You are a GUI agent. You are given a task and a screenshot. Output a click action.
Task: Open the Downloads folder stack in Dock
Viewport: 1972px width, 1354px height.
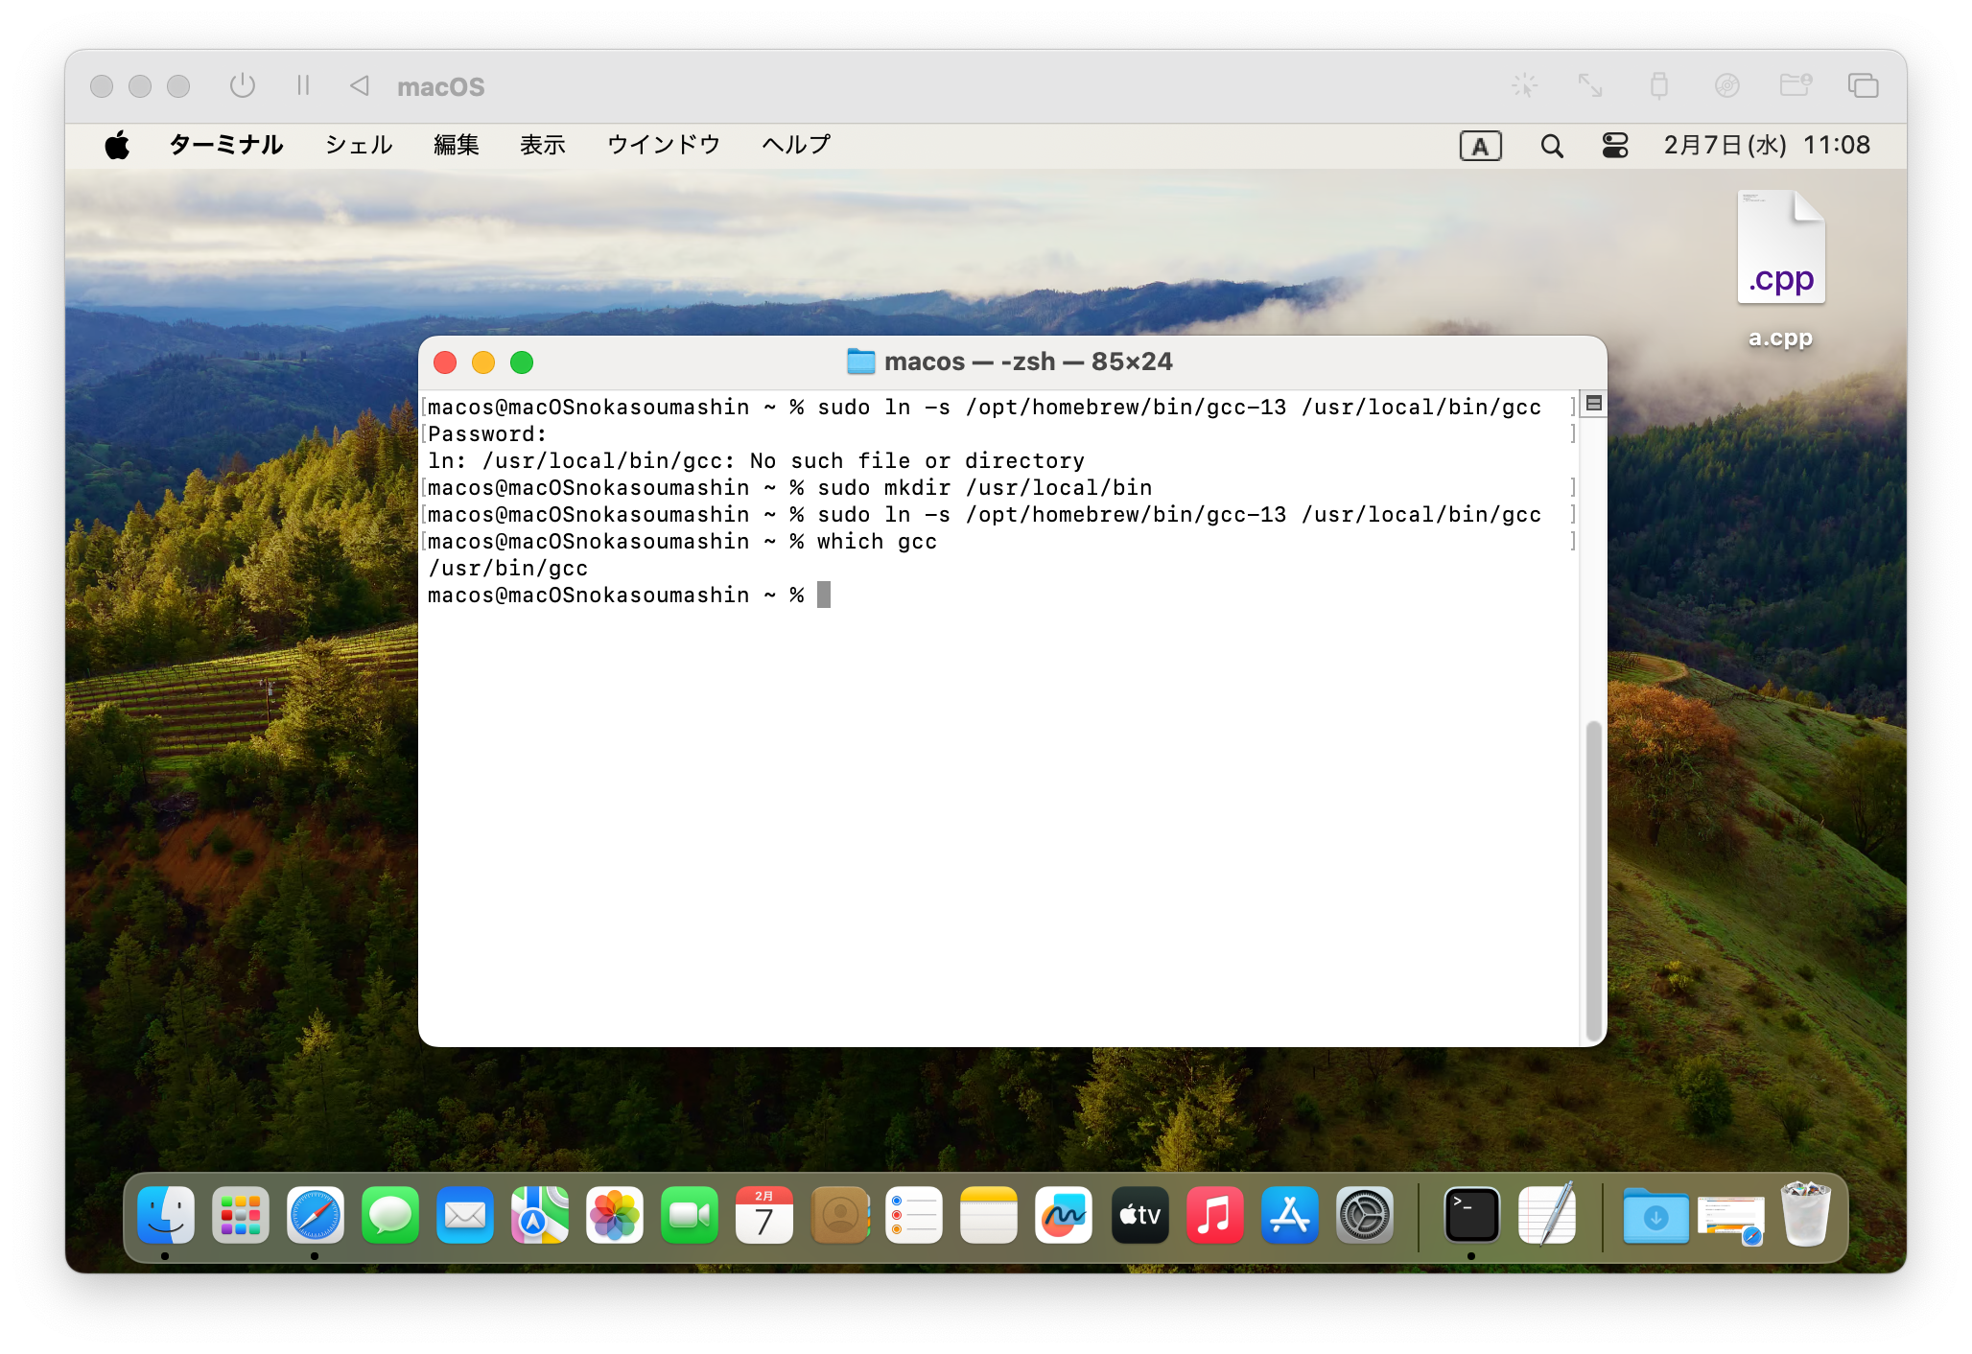(1655, 1215)
